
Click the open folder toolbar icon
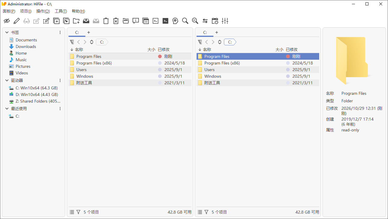click(x=126, y=21)
